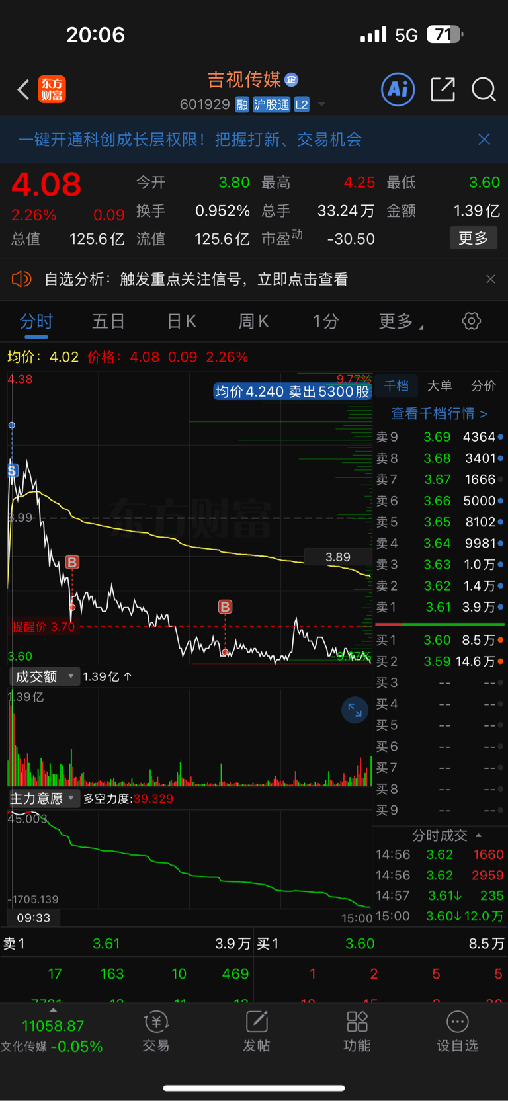Tap the 市盈 -30.50 value
Viewport: 508px width, 1101px height.
coord(351,239)
